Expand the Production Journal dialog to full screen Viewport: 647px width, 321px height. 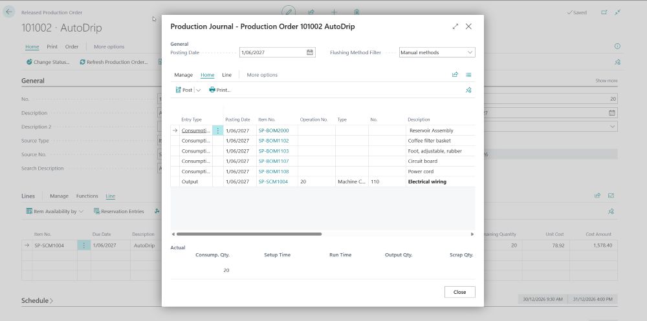tap(455, 26)
